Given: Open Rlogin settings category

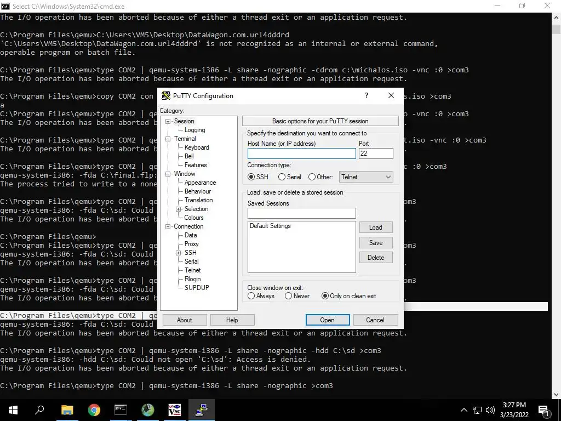Looking at the screenshot, I should tap(192, 279).
